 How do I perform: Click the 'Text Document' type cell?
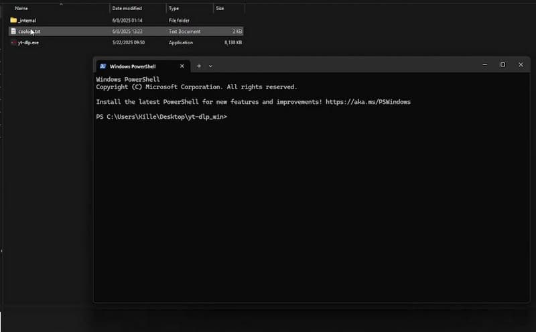coord(185,32)
